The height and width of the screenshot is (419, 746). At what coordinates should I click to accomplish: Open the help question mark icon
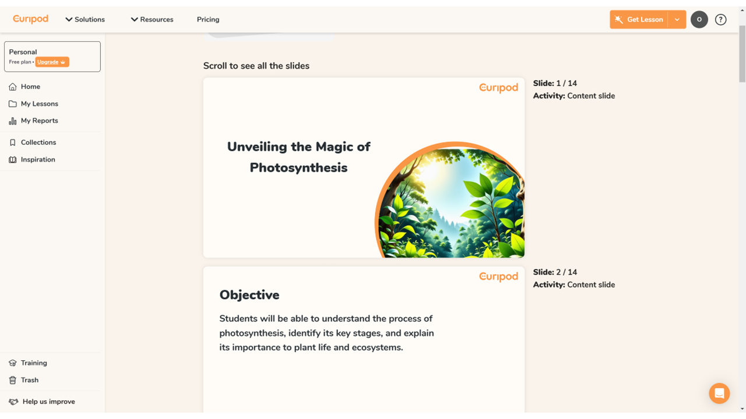pos(720,20)
